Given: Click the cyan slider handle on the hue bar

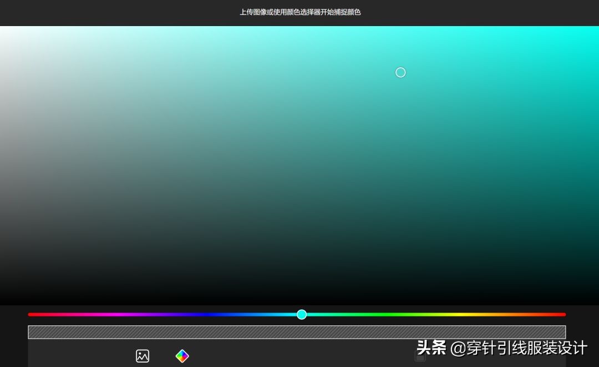Looking at the screenshot, I should [302, 314].
